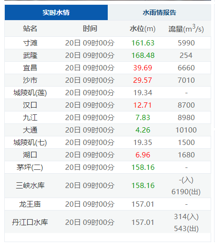Viewport: 215px width, 244px height.
Task: Click the 三峡水库 reservoir name
Action: click(x=30, y=186)
